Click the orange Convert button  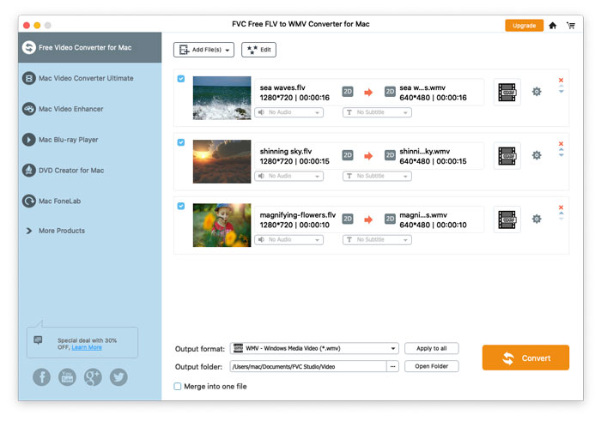525,358
